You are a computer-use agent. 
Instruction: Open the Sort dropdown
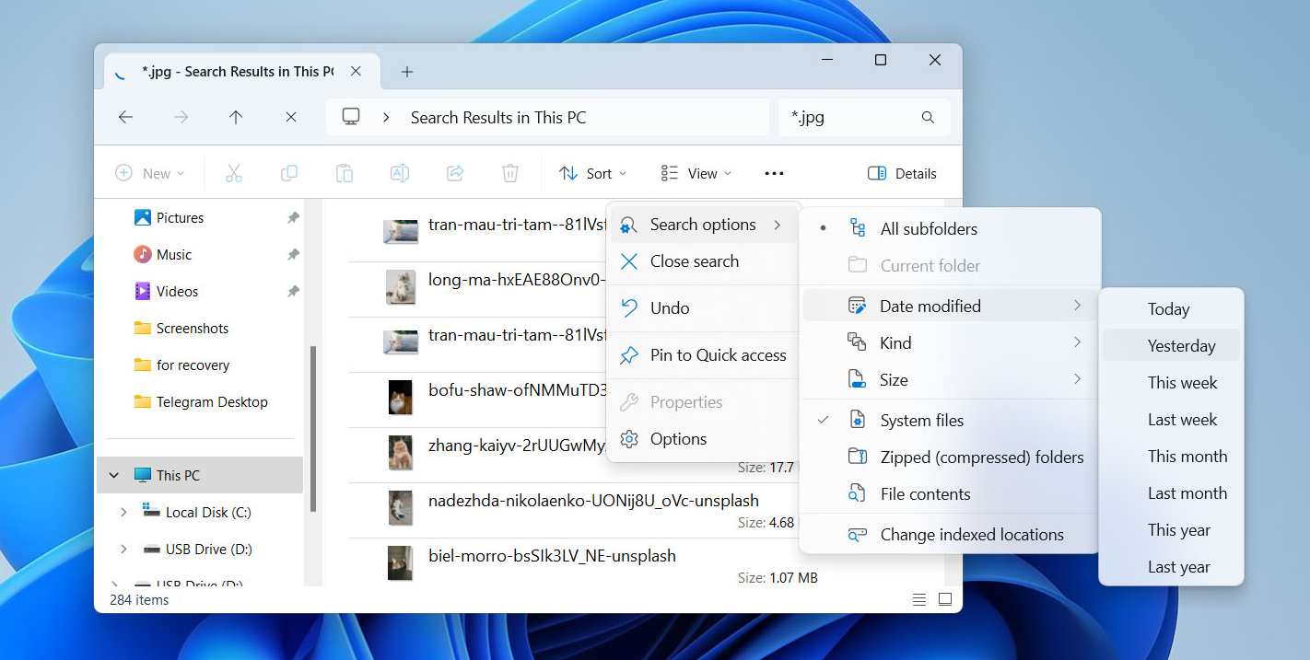(592, 173)
